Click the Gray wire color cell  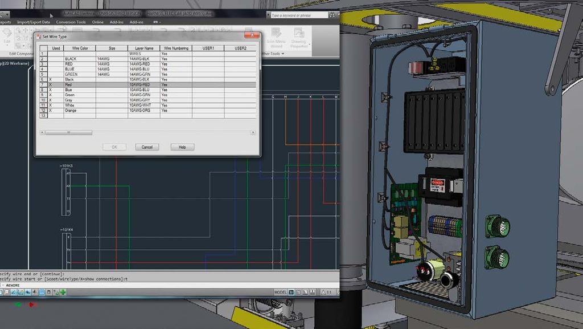coord(80,100)
